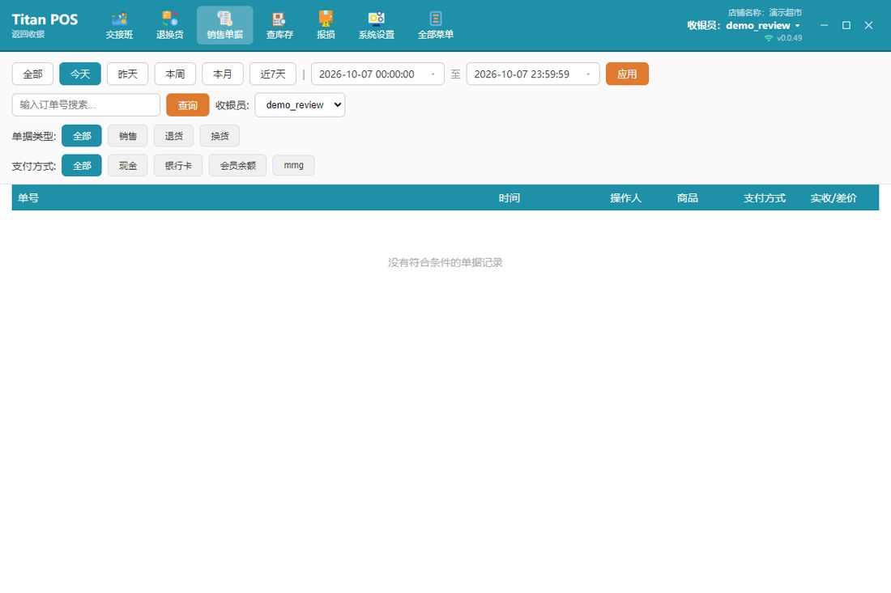The height and width of the screenshot is (593, 891).
Task: Filter document type by 换货
Action: (x=220, y=136)
